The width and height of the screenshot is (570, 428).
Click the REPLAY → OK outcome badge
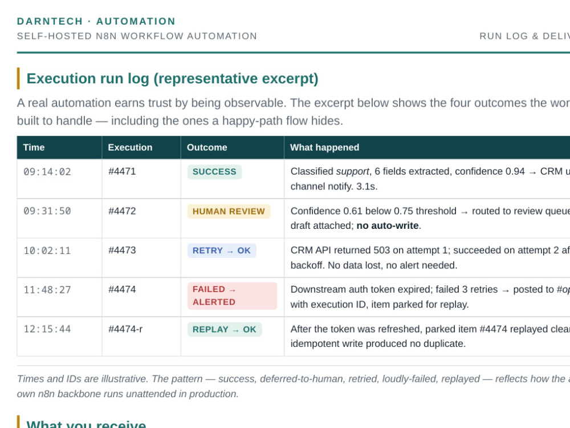225,329
